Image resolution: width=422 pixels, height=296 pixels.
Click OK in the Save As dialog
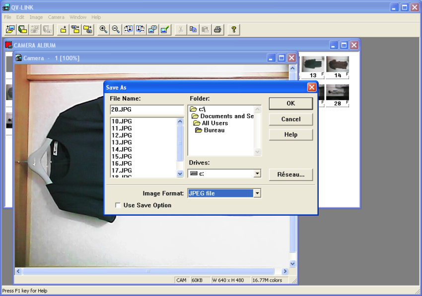click(290, 104)
